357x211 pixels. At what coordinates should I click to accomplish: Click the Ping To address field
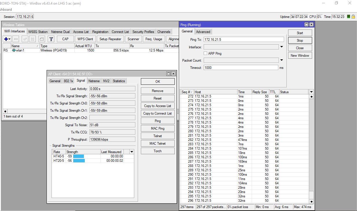(244, 40)
